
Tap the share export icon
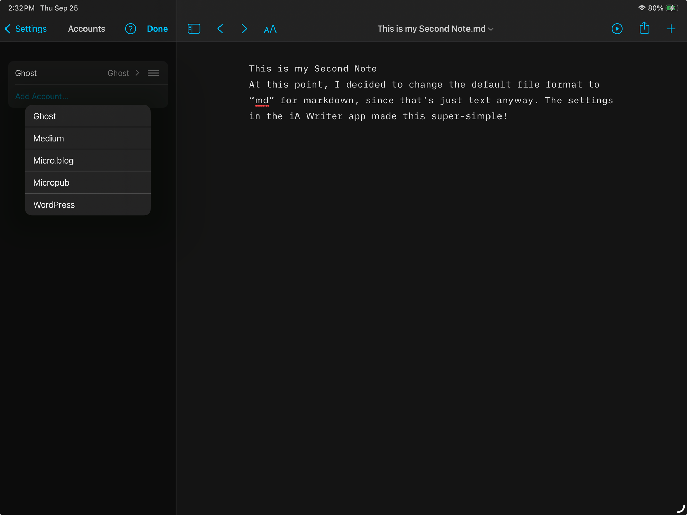pyautogui.click(x=644, y=28)
